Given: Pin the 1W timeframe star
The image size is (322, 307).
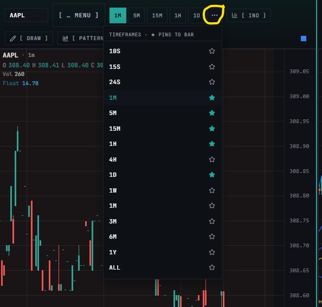Looking at the screenshot, I should pos(212,190).
